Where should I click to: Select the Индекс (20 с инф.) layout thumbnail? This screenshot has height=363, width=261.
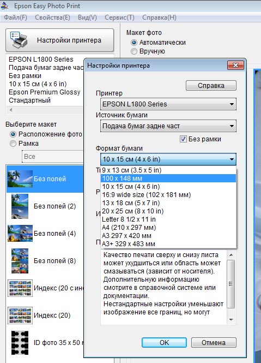pyautogui.click(x=20, y=288)
